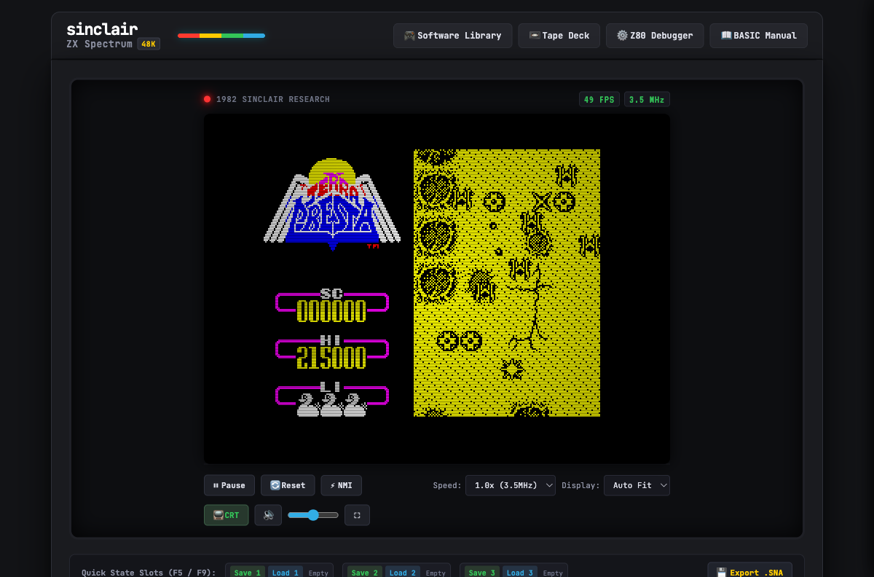Open the Speed dropdown

pos(510,485)
